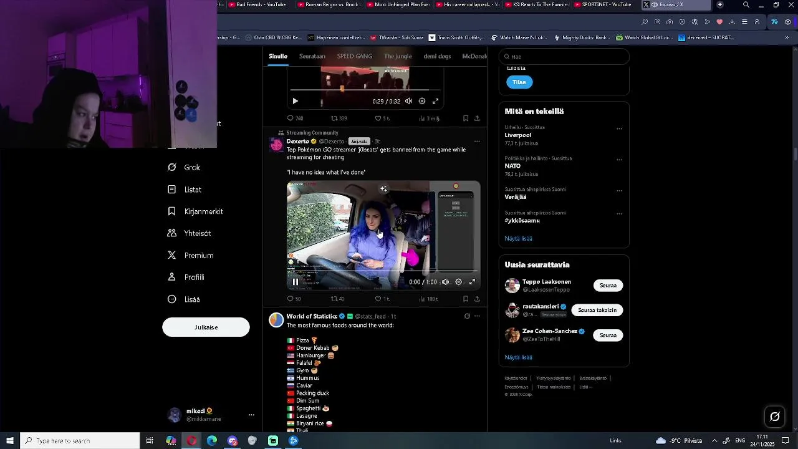The width and height of the screenshot is (798, 449).
Task: Open the floating Grok button
Action: 775,417
